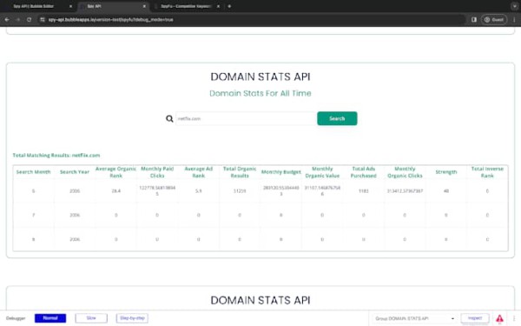Viewport: 521px width, 326px height.
Task: Click the 31259 total organic results cell
Action: 240,191
